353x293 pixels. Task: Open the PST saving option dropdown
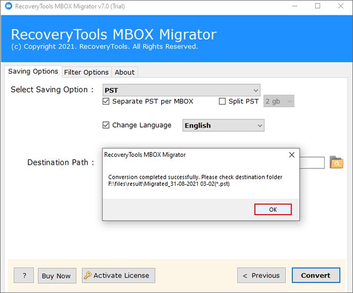(181, 90)
